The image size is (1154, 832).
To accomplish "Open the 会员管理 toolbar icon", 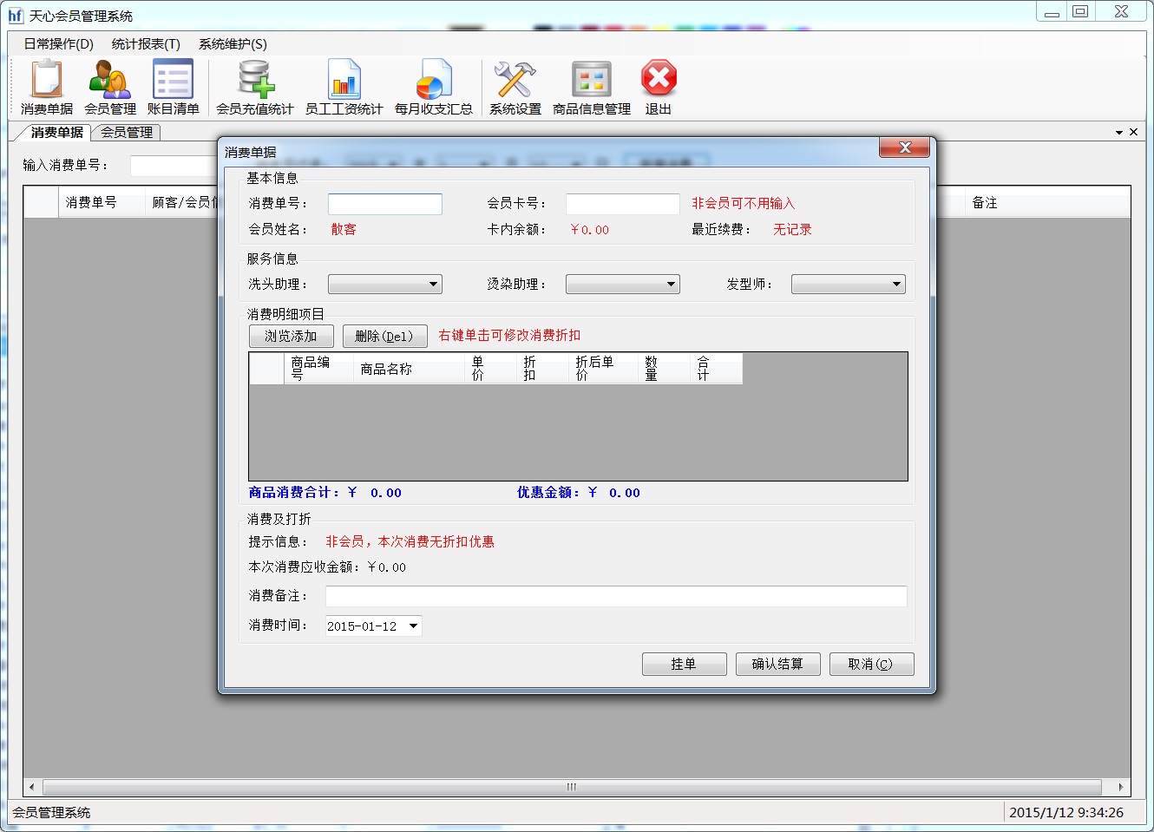I will [110, 88].
